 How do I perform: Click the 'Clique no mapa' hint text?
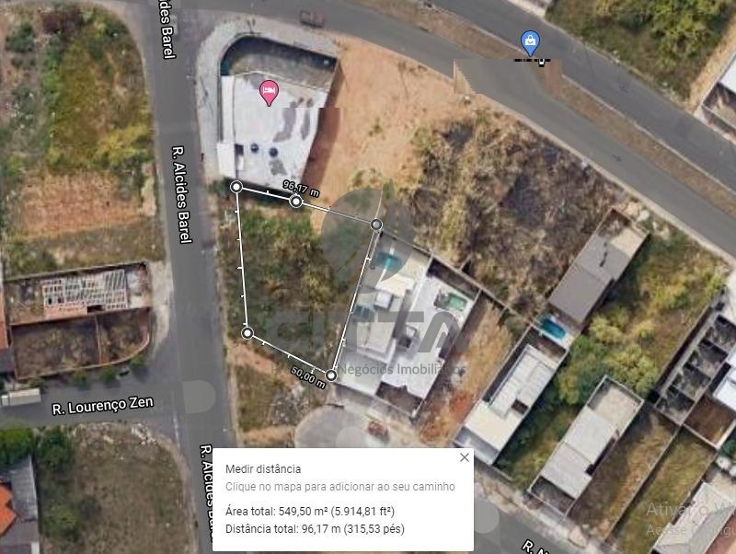(x=340, y=487)
